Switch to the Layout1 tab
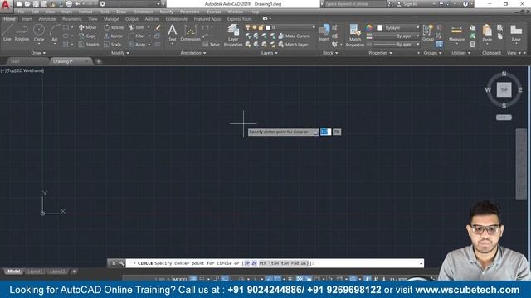This screenshot has width=531, height=298. (x=35, y=272)
